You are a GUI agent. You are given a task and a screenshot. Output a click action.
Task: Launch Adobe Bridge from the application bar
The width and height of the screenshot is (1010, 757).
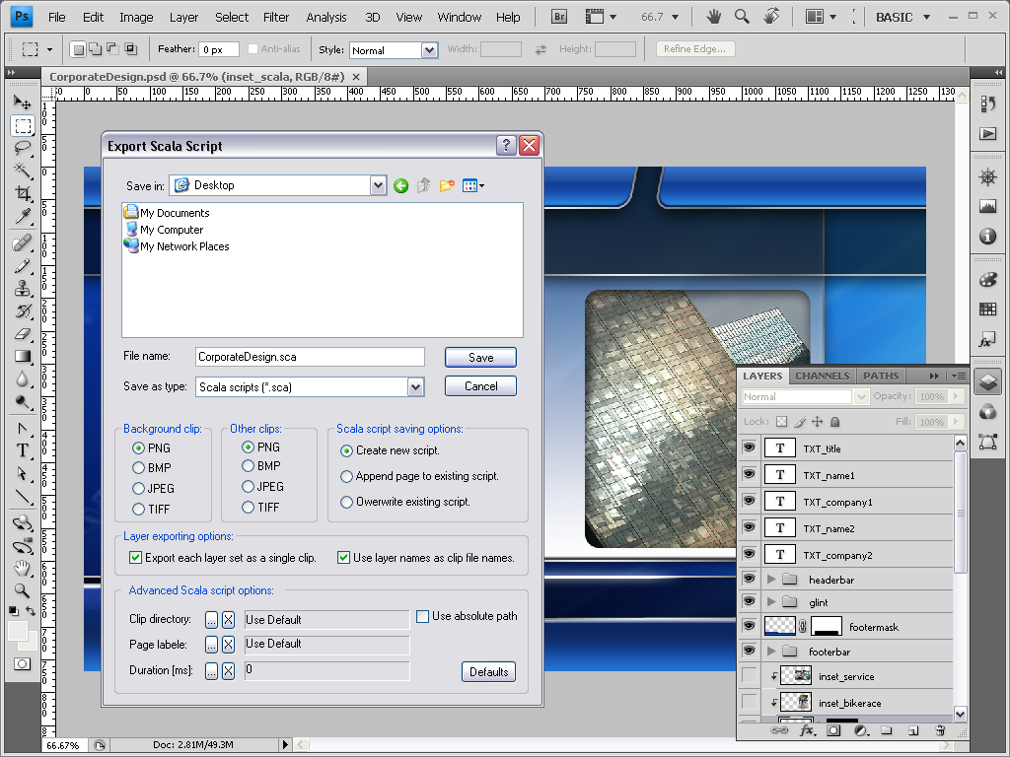[x=559, y=17]
